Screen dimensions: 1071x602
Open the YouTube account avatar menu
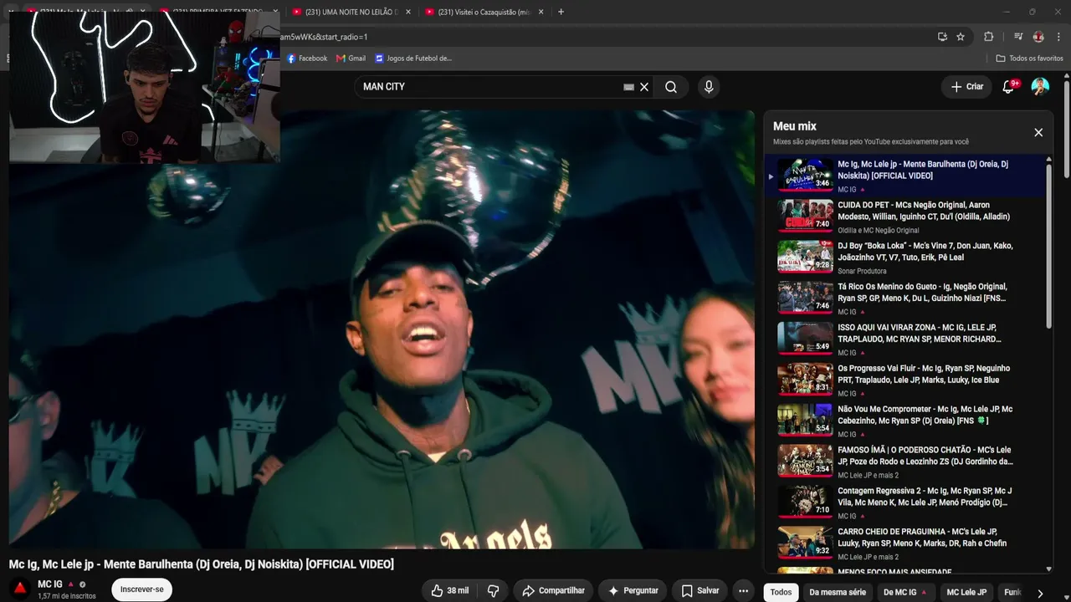coord(1040,87)
